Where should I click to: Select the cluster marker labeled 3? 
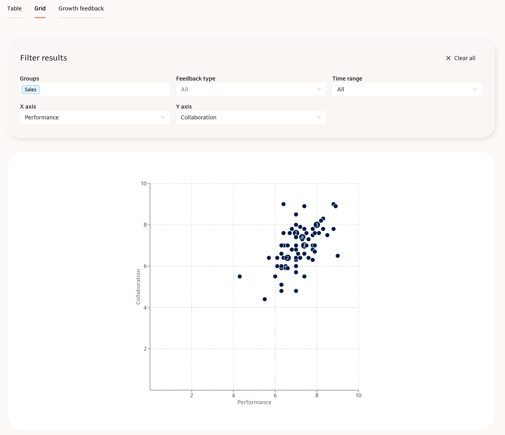pyautogui.click(x=317, y=225)
